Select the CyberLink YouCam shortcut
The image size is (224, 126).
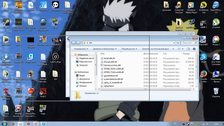coord(179,8)
